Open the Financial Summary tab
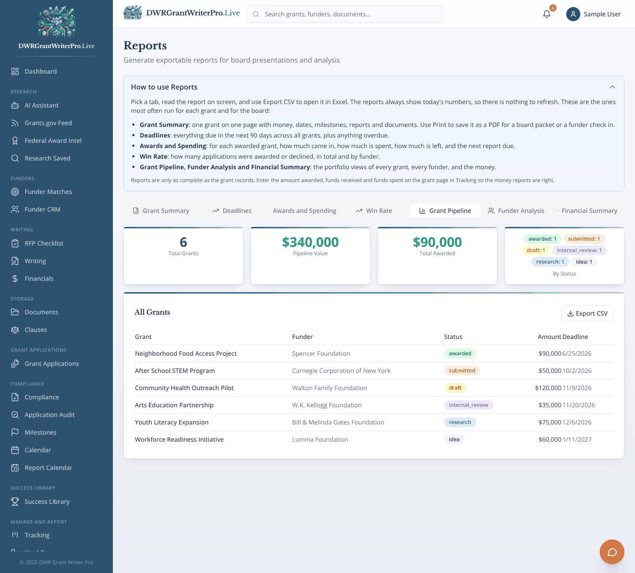Viewport: 635px width, 573px height. pos(587,211)
